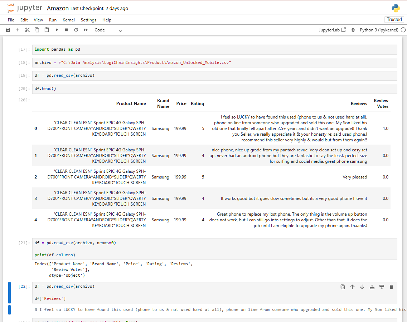Screen dimensions: 407x322
Task: Interrupt the kernel with the stop icon
Action: pyautogui.click(x=67, y=30)
